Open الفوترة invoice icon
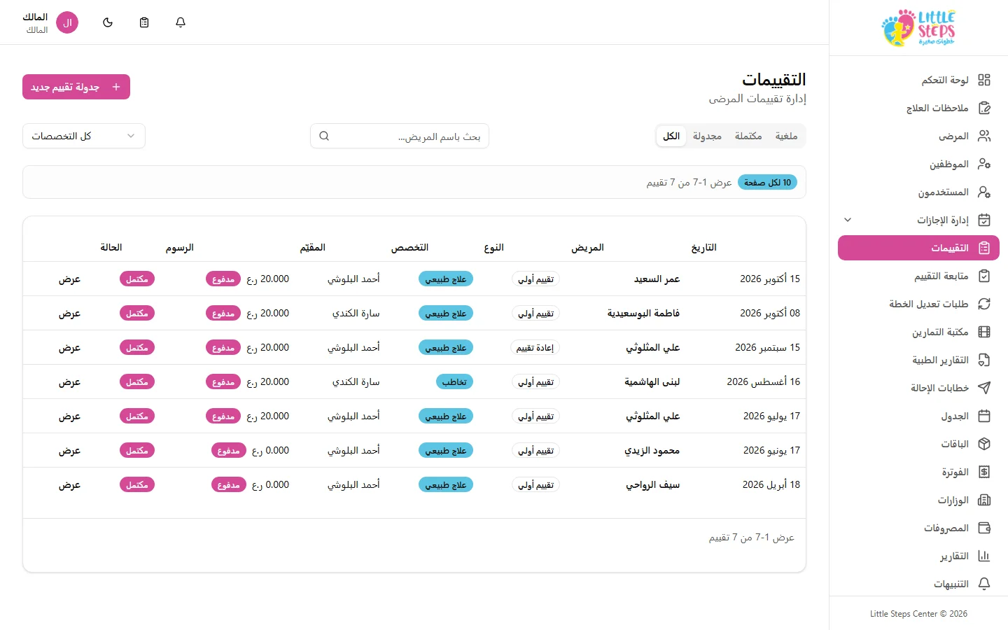Viewport: 1008px width, 630px height. coord(984,472)
